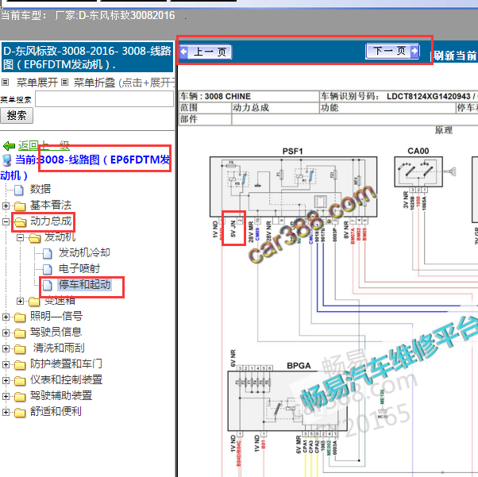Click the 搜索 search button

point(17,116)
